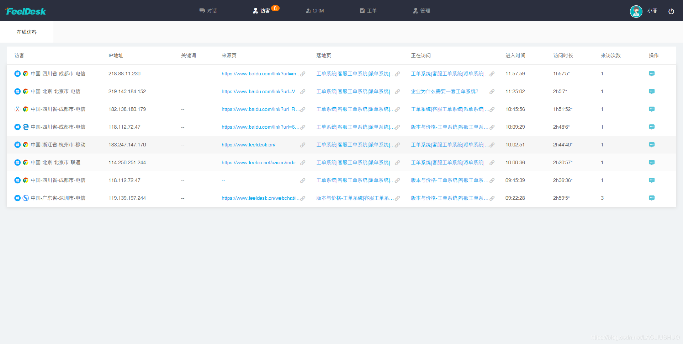Click the Chrome browser icon for the Hangzhou visitor

tap(25, 145)
